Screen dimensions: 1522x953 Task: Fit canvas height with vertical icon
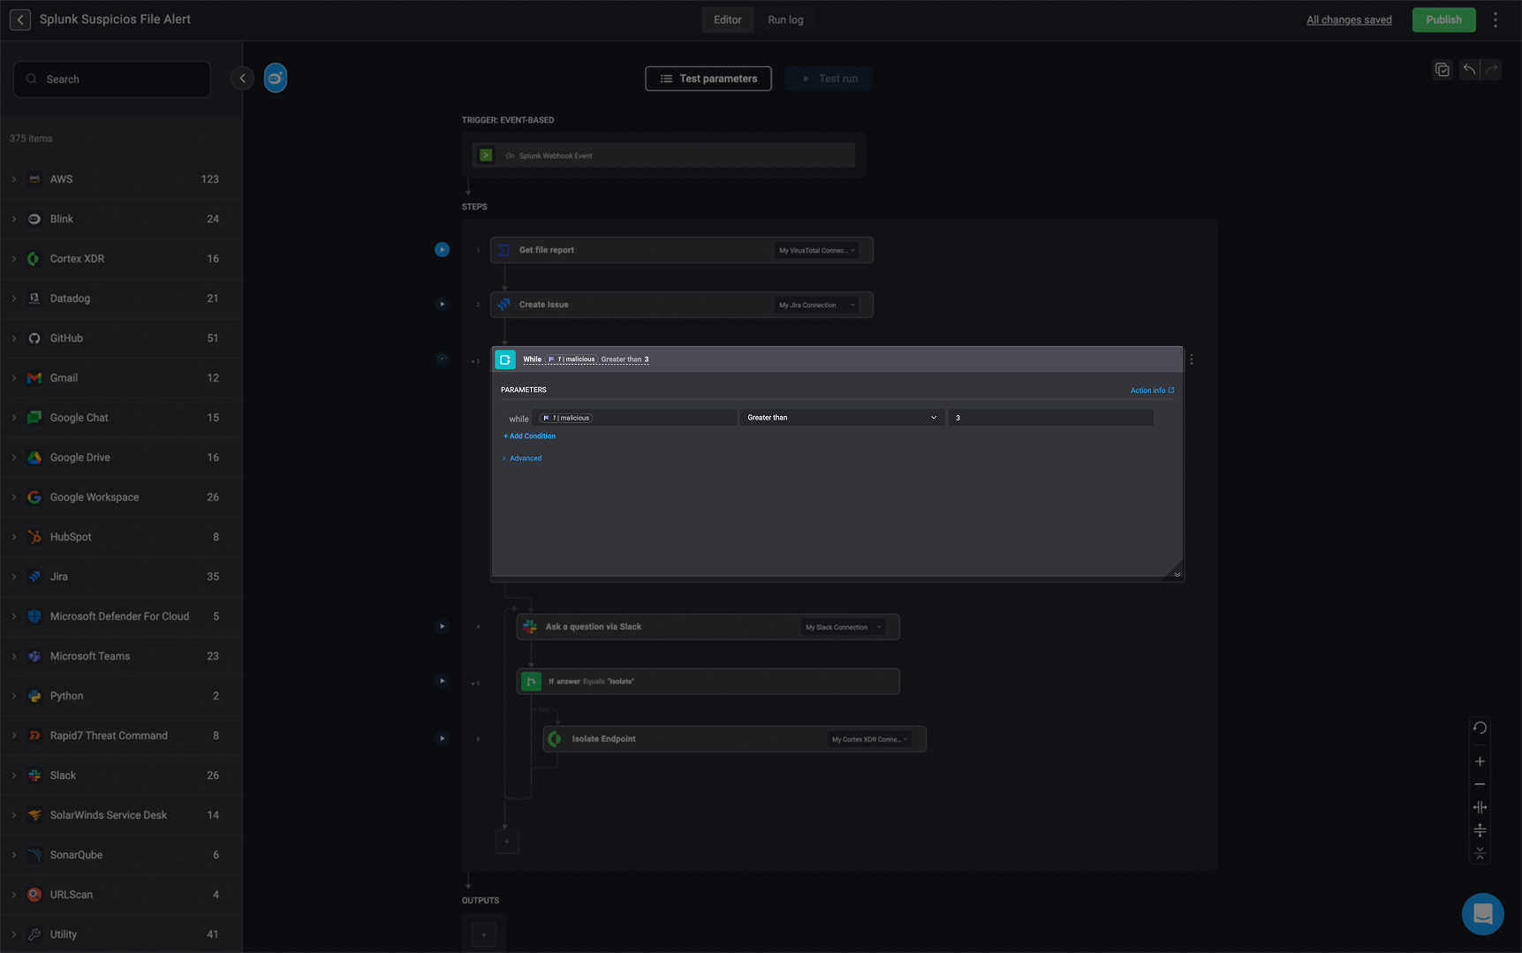(1480, 830)
